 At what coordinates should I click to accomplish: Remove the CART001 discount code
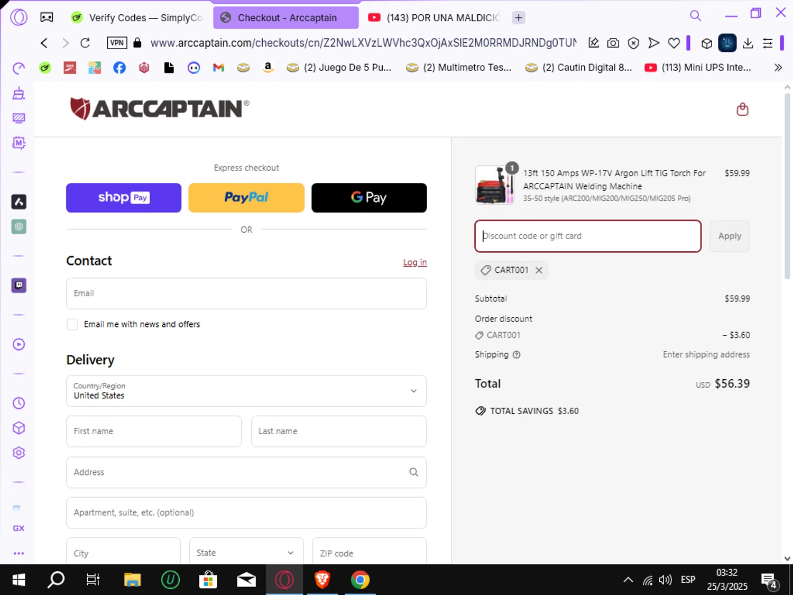[539, 270]
